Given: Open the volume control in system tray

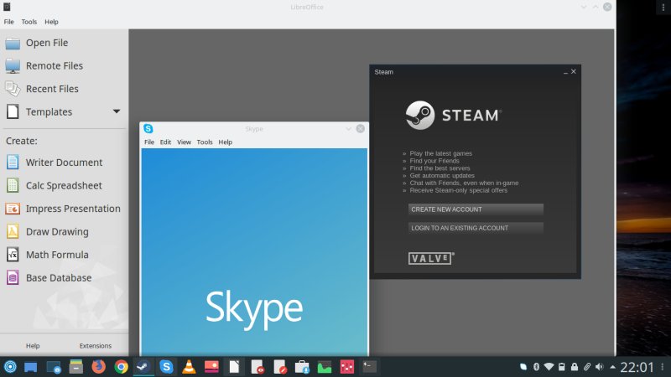Looking at the screenshot, I should coord(601,367).
